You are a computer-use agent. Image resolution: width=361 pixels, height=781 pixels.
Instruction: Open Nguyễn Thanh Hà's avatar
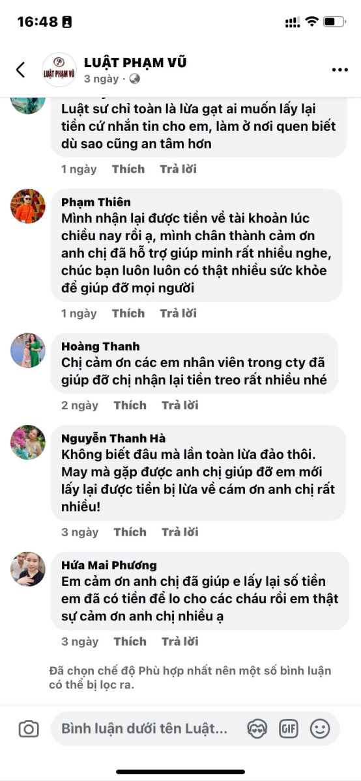point(28,443)
